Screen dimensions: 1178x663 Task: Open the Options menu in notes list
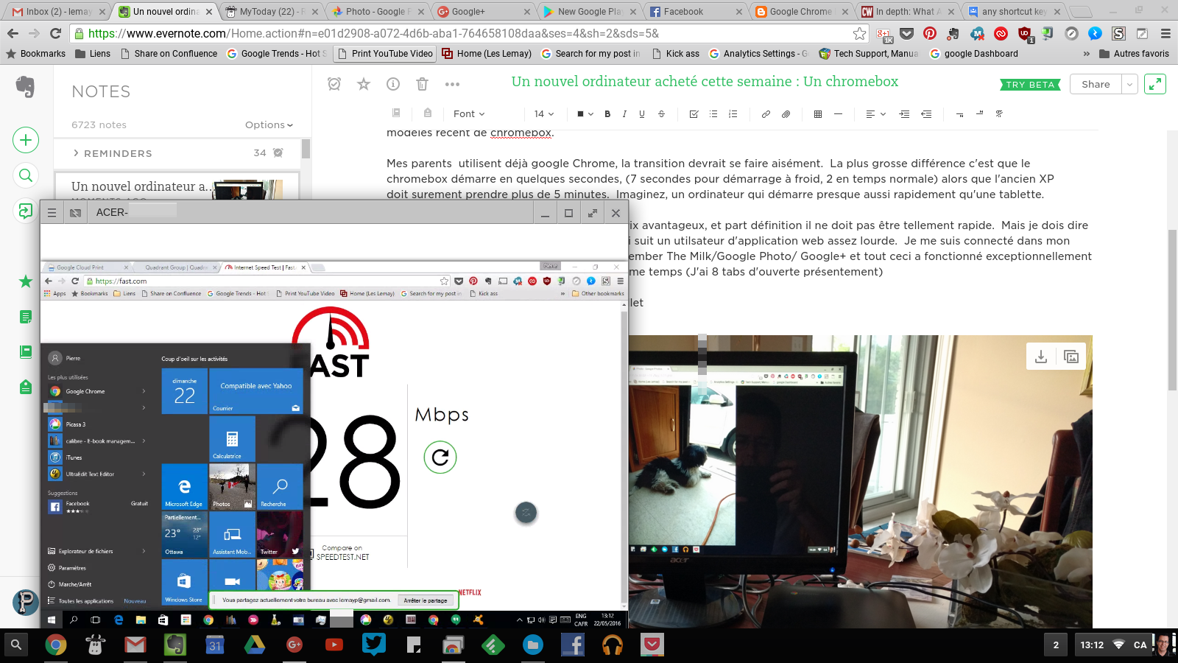coord(269,125)
